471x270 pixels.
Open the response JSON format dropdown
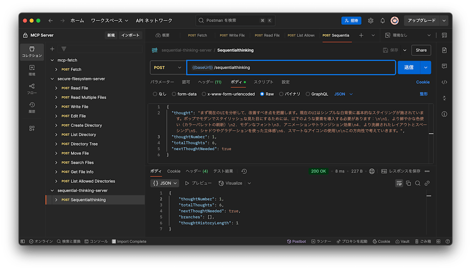click(165, 183)
